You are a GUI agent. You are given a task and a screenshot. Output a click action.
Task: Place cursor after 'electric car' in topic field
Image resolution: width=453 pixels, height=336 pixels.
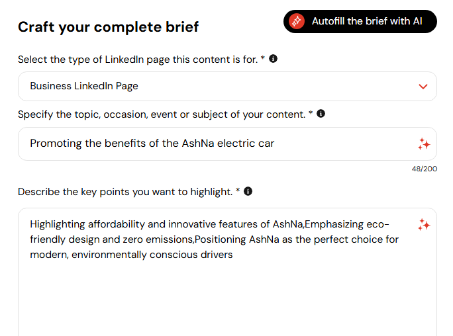[275, 144]
